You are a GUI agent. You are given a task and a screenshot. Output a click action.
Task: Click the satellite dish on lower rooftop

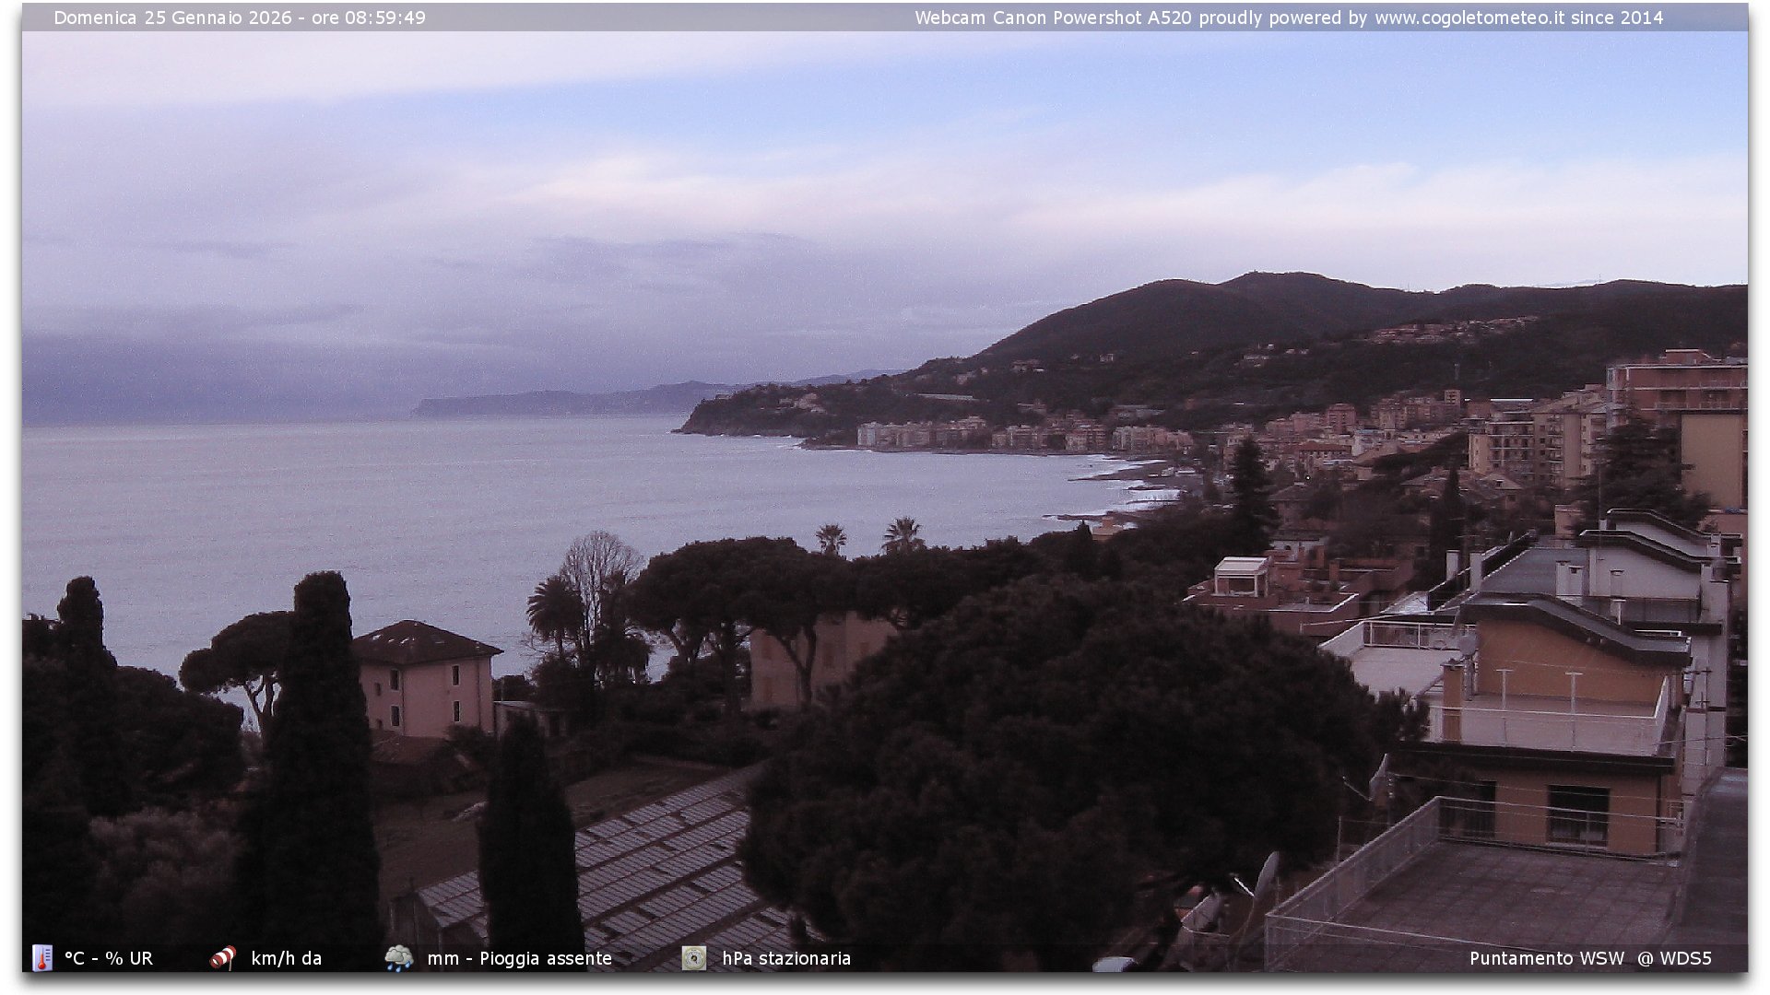coord(1267,875)
